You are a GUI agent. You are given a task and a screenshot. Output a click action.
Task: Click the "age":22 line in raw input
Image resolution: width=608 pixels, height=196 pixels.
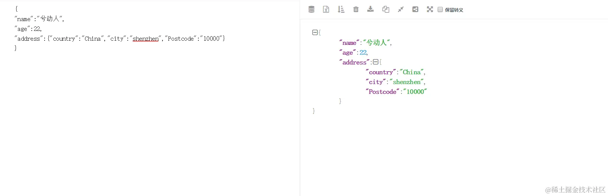pyautogui.click(x=28, y=29)
